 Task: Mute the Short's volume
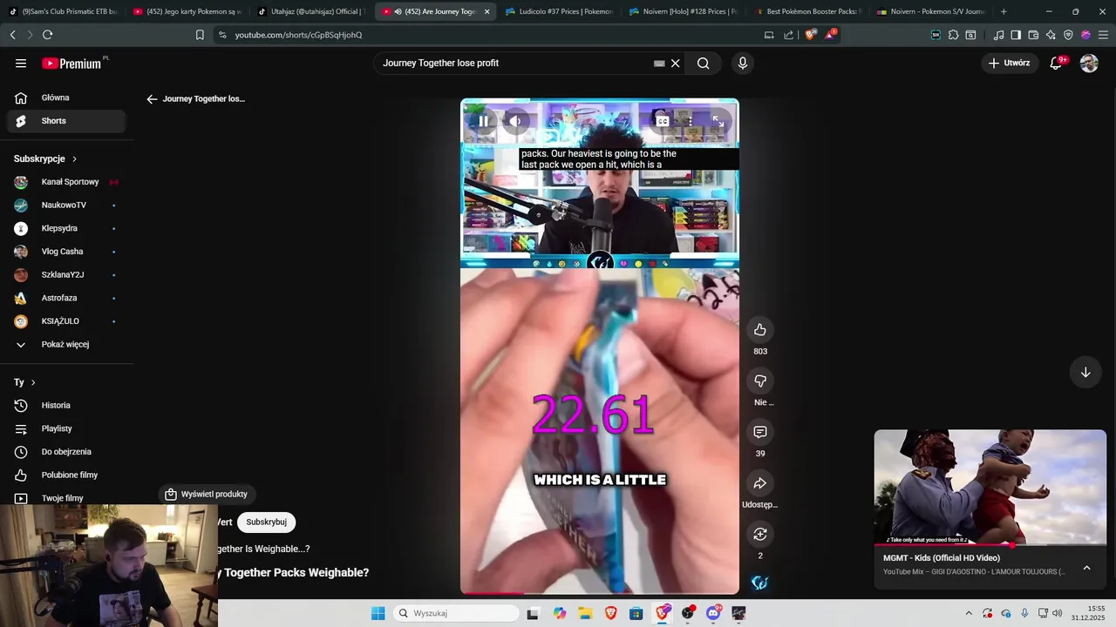click(x=515, y=121)
